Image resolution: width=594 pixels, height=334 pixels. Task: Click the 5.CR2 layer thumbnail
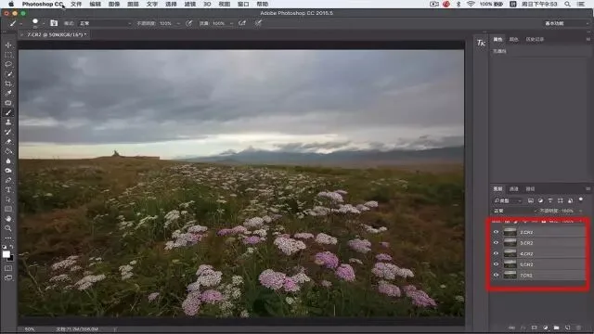click(x=510, y=264)
